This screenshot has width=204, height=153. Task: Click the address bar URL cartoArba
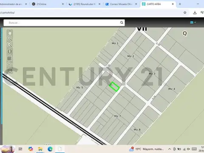coord(7,13)
